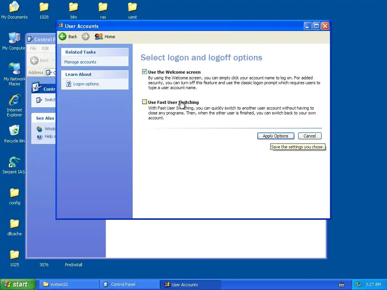Click Apply Options button
The height and width of the screenshot is (290, 387).
pyautogui.click(x=276, y=136)
